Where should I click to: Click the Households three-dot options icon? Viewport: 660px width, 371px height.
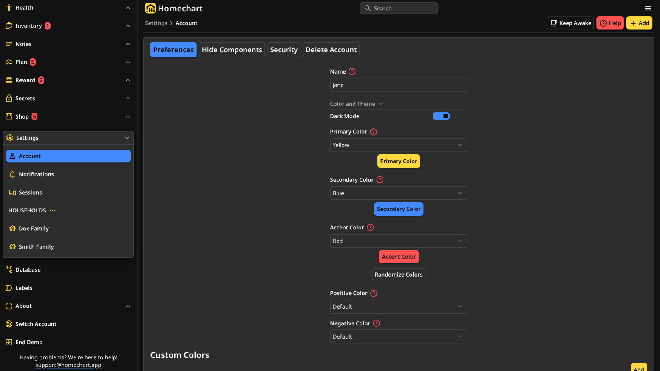click(x=53, y=210)
